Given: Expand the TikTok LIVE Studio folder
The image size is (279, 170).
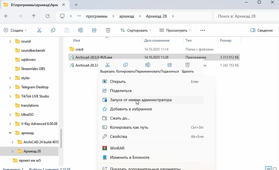Looking at the screenshot, I should 10,96.
